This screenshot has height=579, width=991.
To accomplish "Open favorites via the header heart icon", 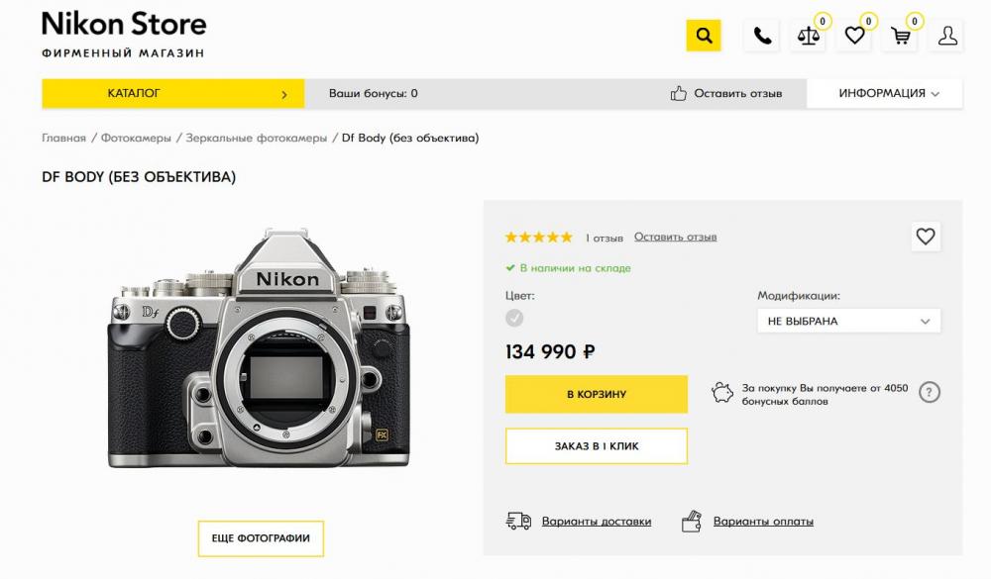I will point(854,36).
